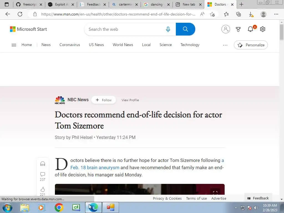Open a new tab with plus button
This screenshot has width=284, height=213.
241,4
